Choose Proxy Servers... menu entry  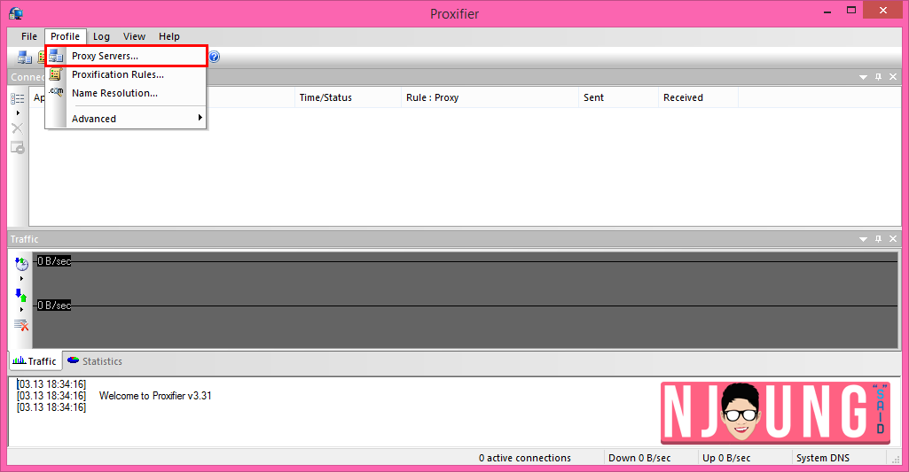tap(126, 56)
